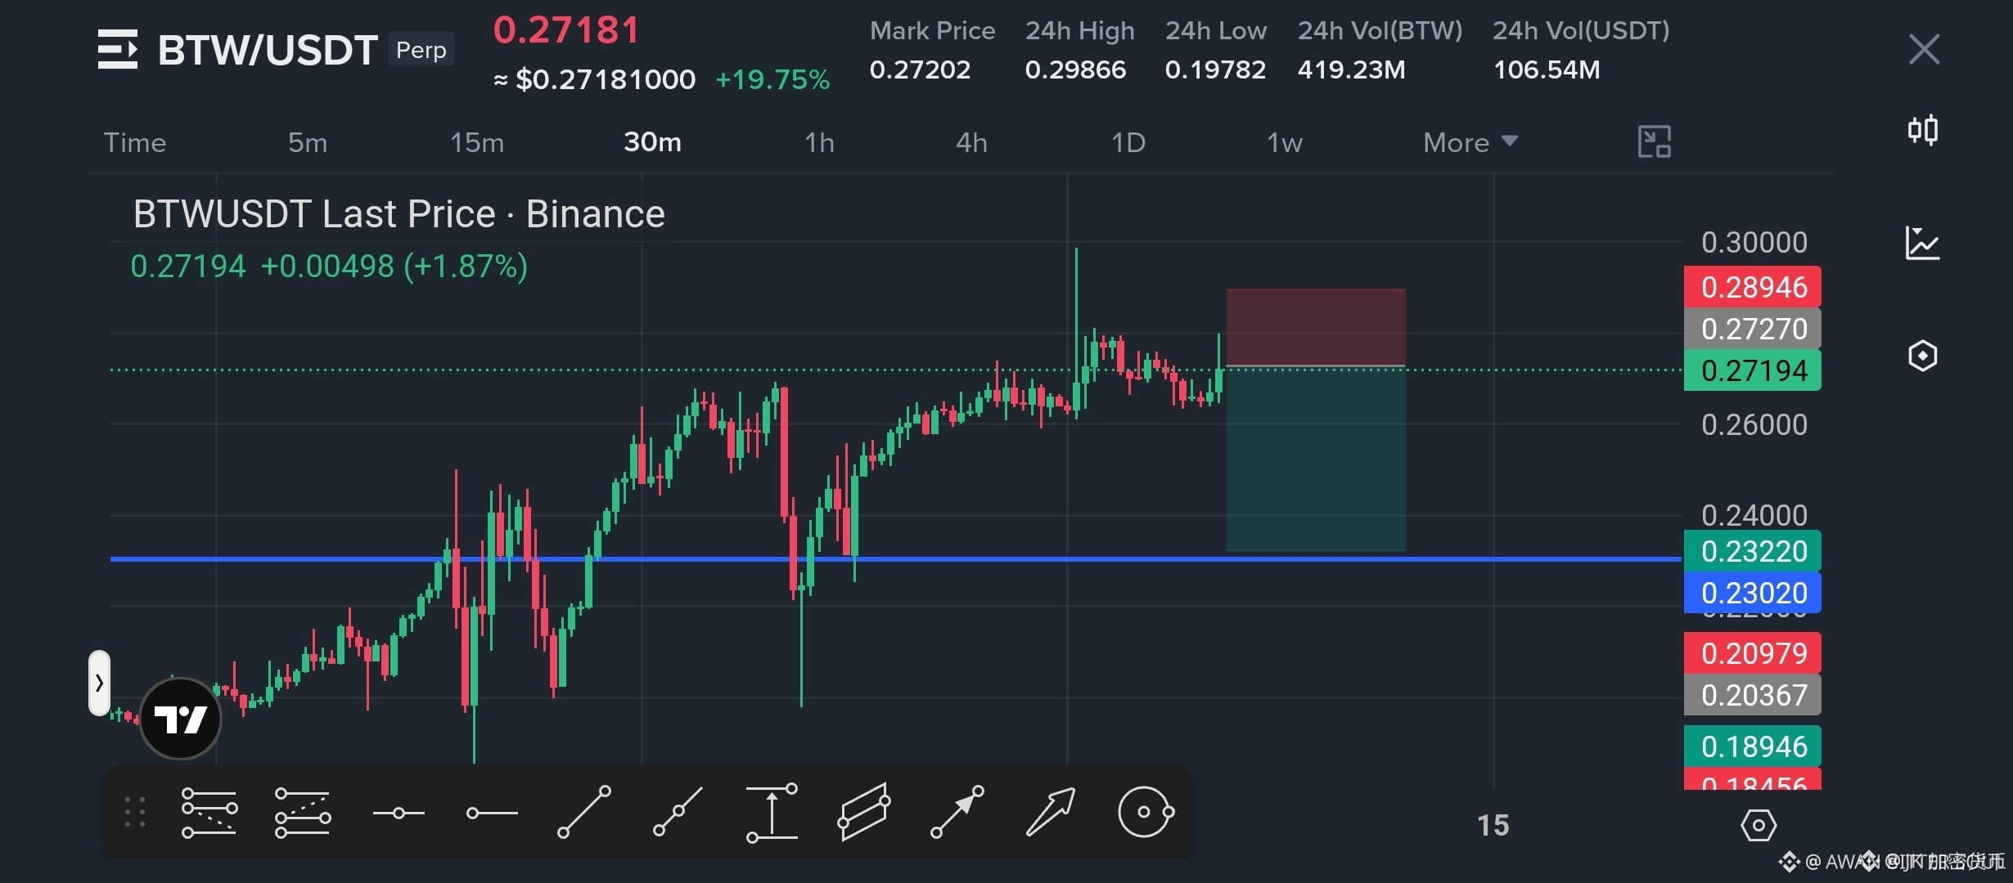
Task: Open the candlestick chart type icon
Action: pyautogui.click(x=1923, y=129)
